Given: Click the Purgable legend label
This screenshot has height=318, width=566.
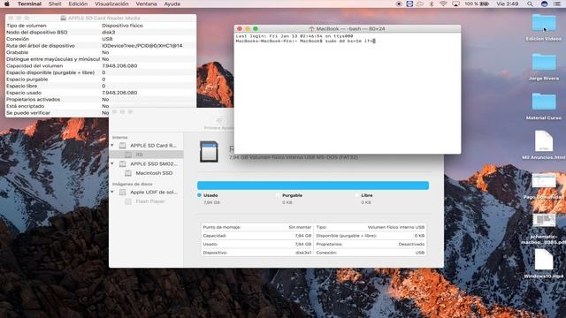Looking at the screenshot, I should click(292, 195).
